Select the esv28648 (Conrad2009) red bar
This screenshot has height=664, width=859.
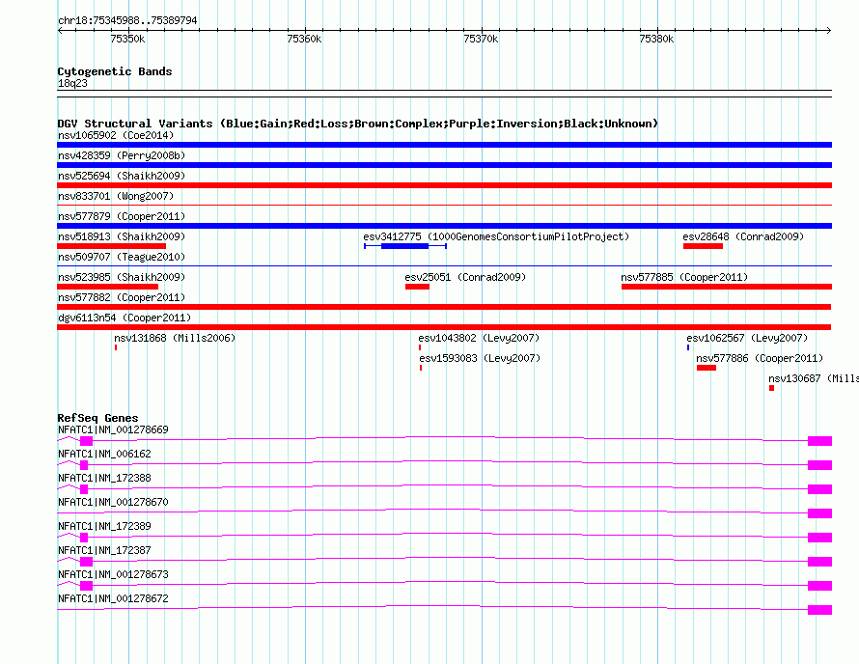pos(703,246)
